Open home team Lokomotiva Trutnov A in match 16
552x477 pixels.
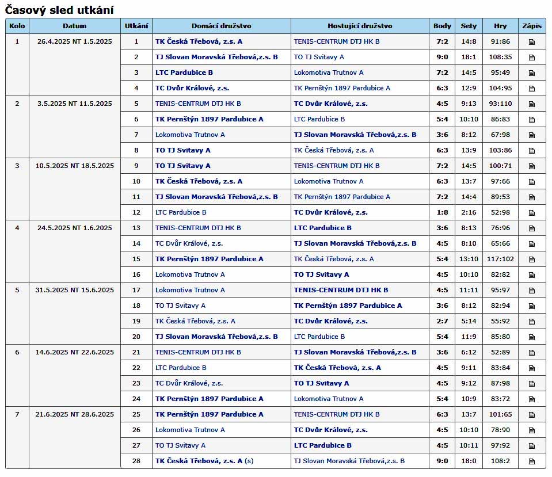(190, 274)
